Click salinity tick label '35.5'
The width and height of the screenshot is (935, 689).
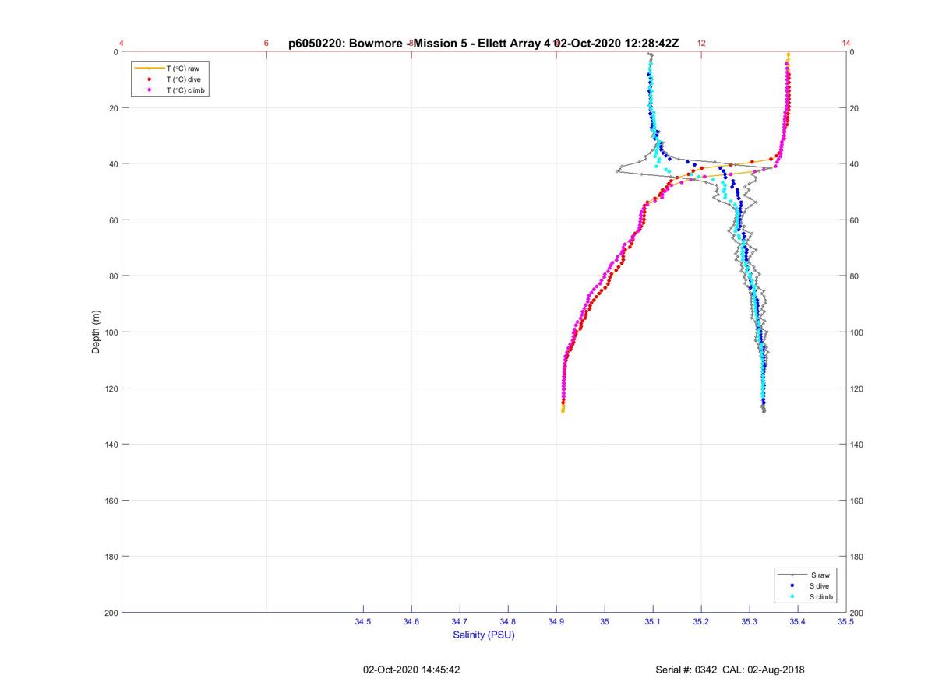[x=846, y=622]
